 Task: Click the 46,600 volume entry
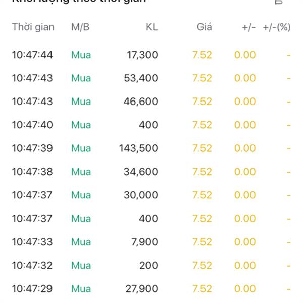[x=141, y=102]
